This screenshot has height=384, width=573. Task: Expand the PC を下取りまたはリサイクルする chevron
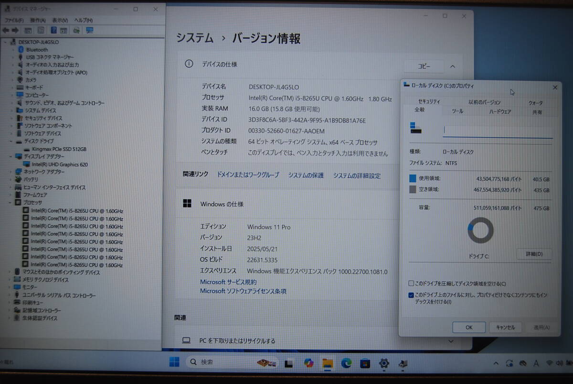tap(451, 341)
